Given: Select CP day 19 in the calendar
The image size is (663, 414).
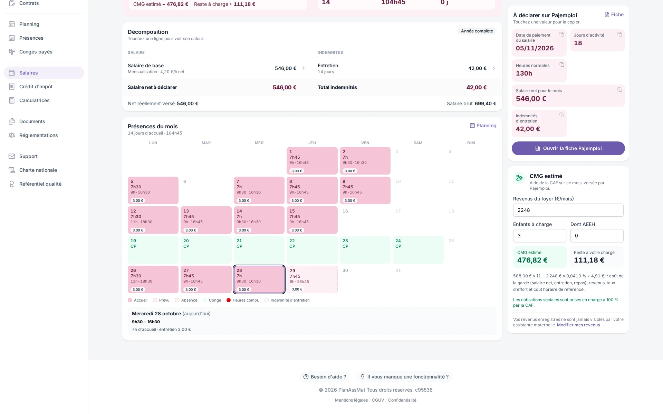Looking at the screenshot, I should coord(153,250).
